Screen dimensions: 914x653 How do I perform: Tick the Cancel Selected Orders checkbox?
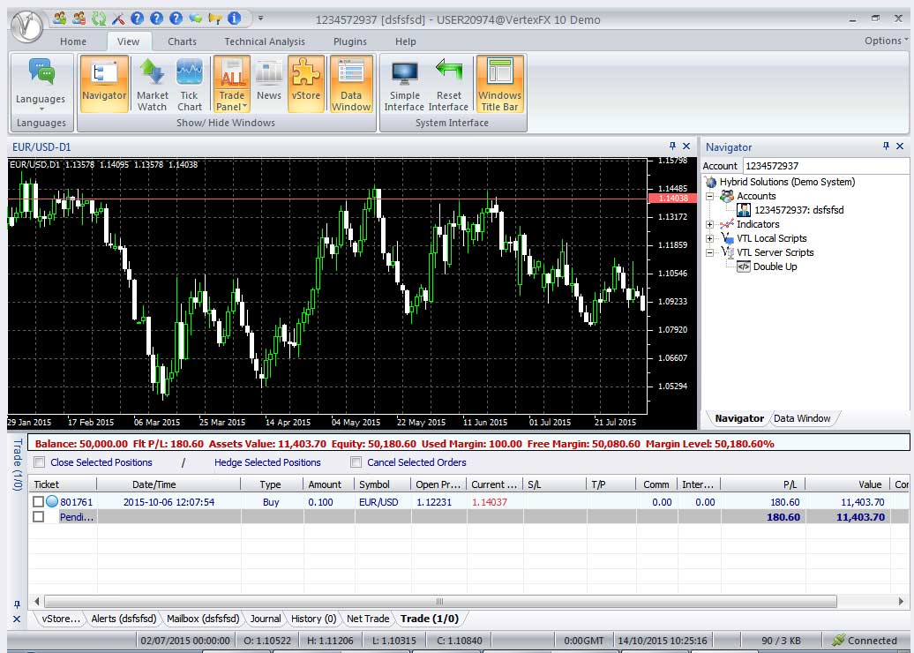[x=356, y=462]
